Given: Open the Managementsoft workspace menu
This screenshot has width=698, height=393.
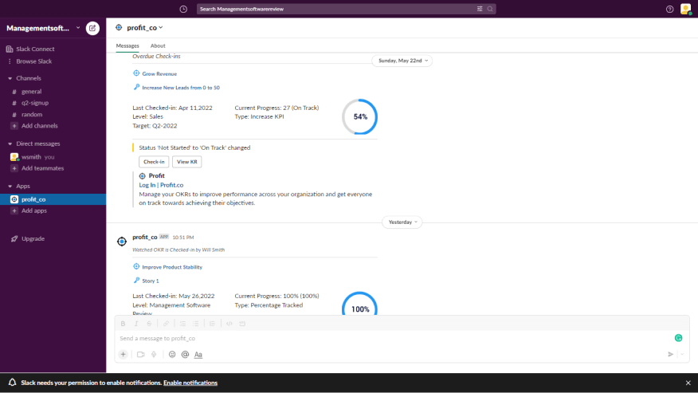Looking at the screenshot, I should tap(44, 28).
